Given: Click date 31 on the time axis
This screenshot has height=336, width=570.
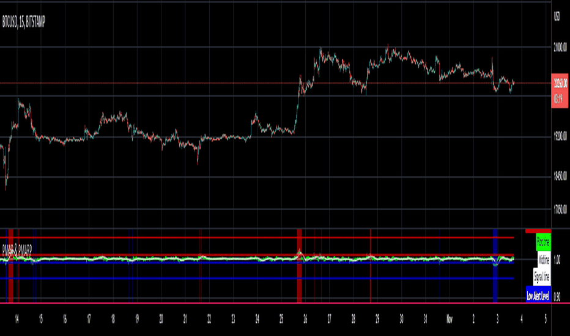Looking at the screenshot, I should (x=425, y=319).
